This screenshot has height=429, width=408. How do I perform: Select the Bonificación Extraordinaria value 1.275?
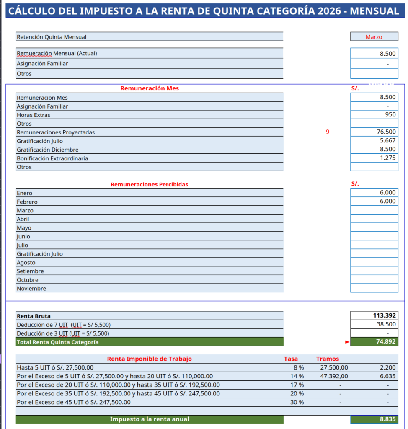coord(374,158)
